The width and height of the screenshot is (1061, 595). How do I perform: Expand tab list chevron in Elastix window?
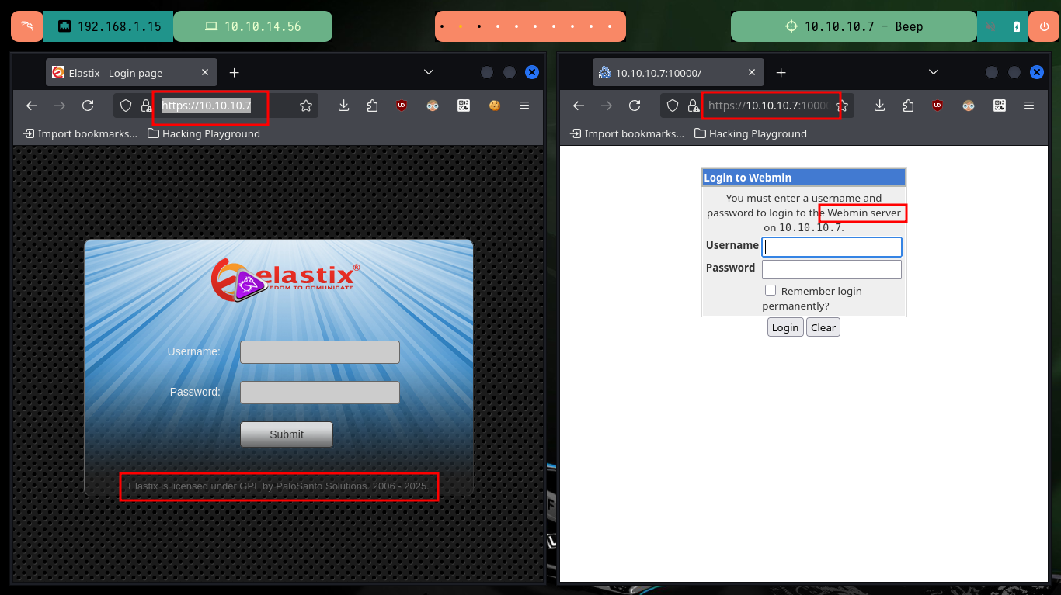point(428,72)
